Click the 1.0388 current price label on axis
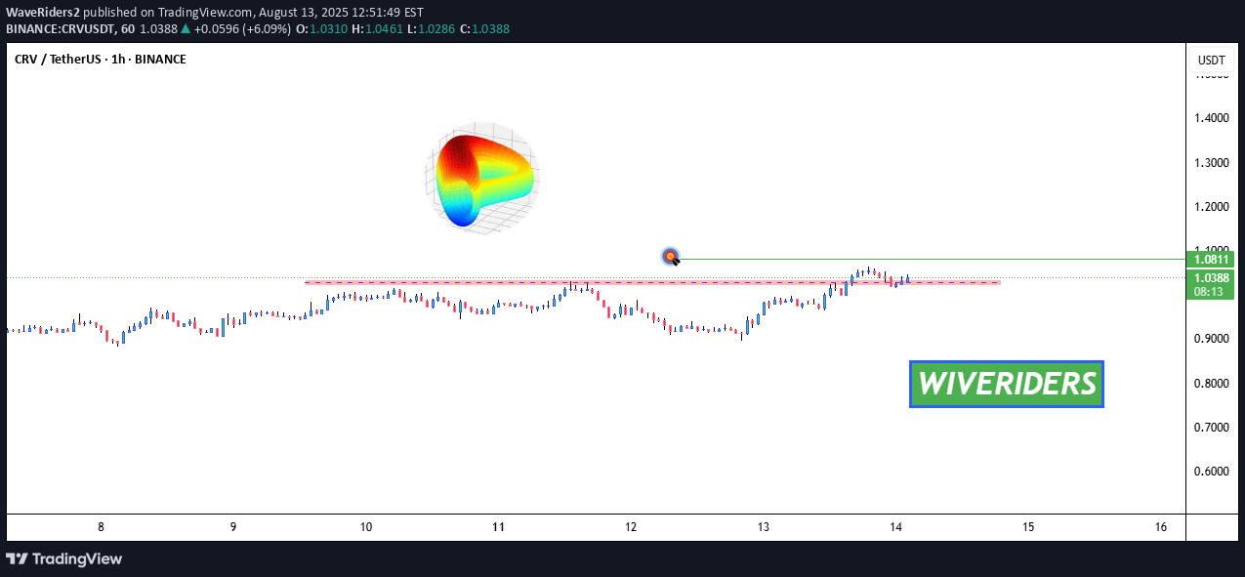The image size is (1245, 577). 1211,278
